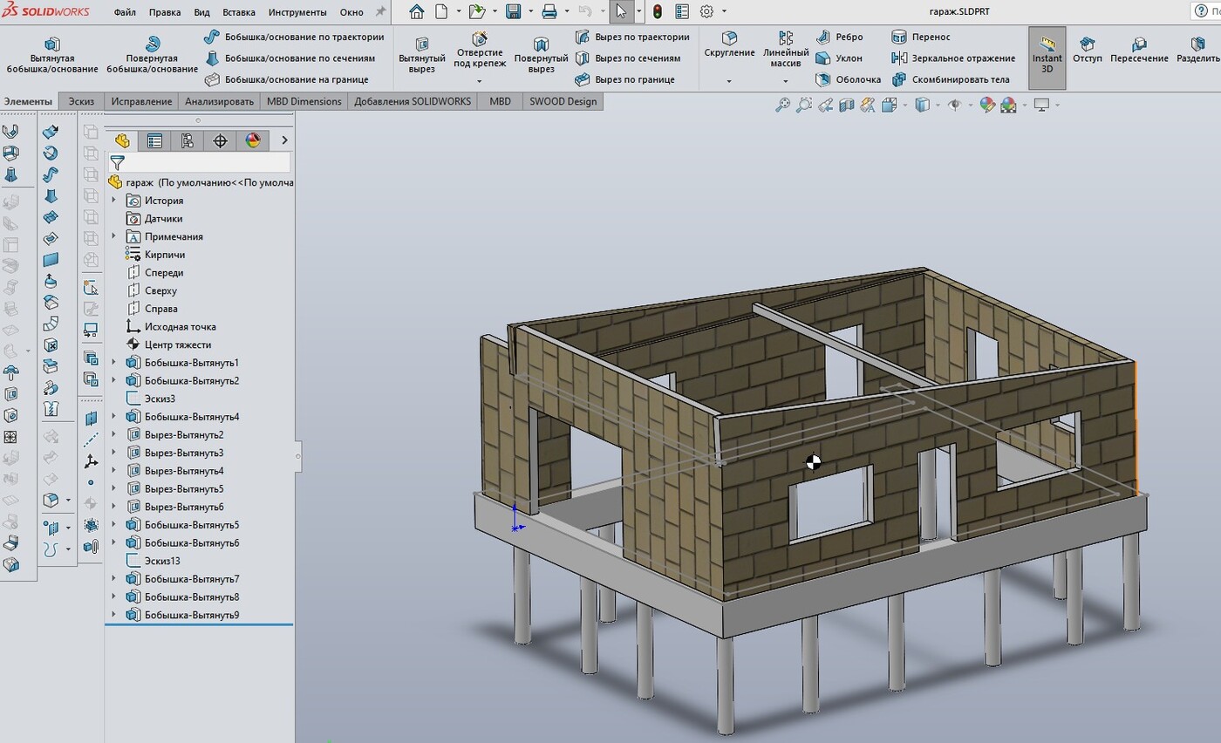
Task: Open the Инструменты menu
Action: [x=297, y=12]
